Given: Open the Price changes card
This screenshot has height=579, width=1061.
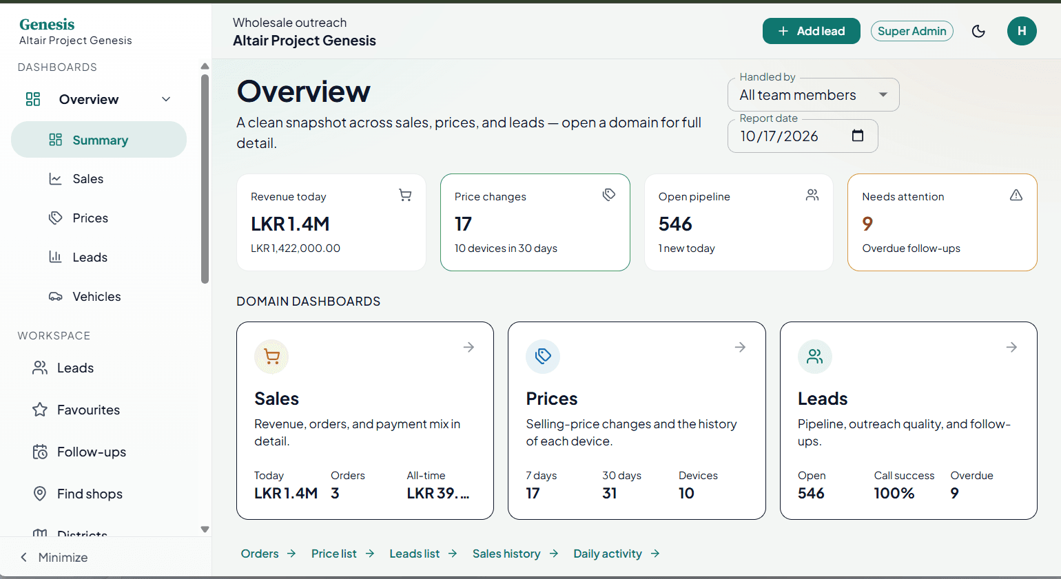Looking at the screenshot, I should point(535,222).
